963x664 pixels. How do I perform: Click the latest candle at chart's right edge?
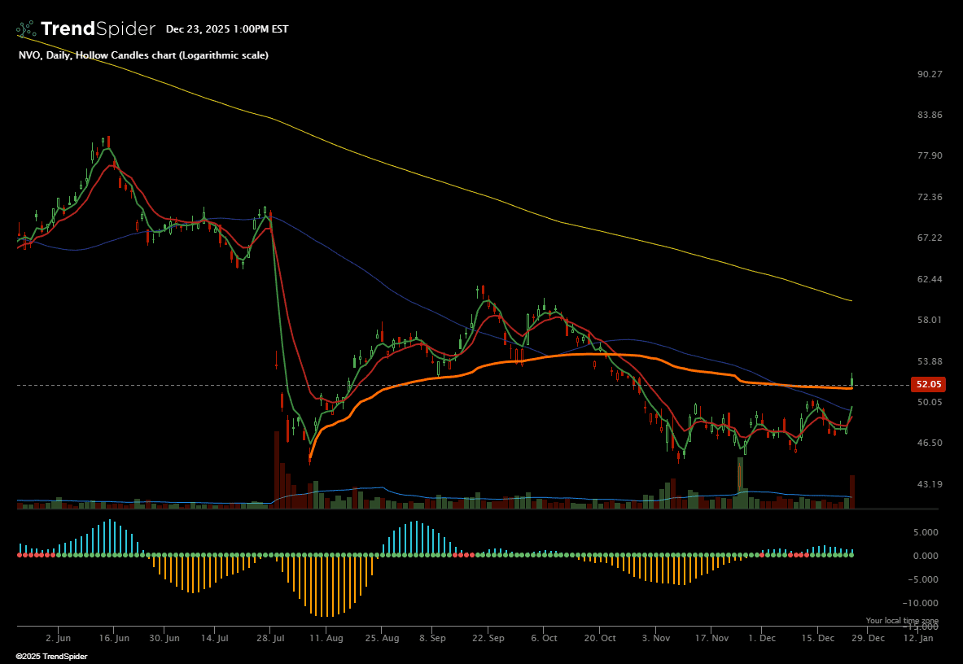(x=852, y=380)
